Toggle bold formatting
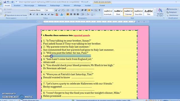 point(31,14)
